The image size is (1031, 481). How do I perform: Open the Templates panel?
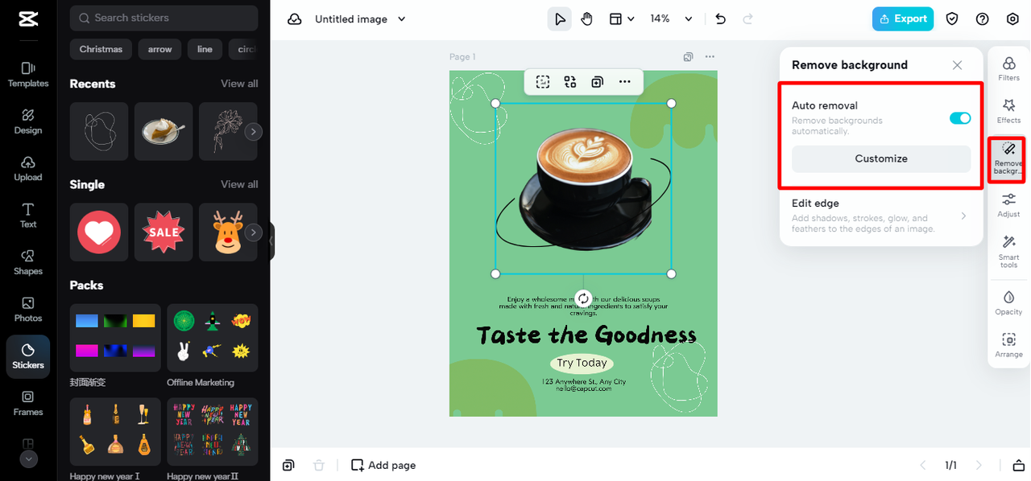pyautogui.click(x=28, y=75)
